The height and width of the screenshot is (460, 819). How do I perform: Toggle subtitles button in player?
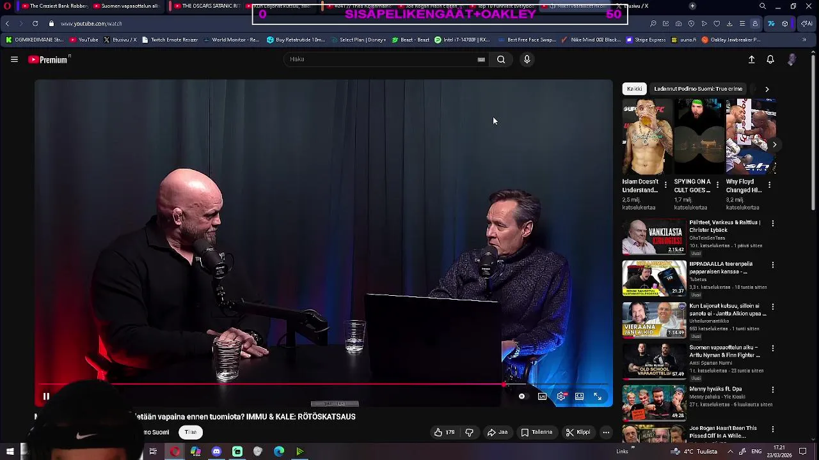pos(542,397)
